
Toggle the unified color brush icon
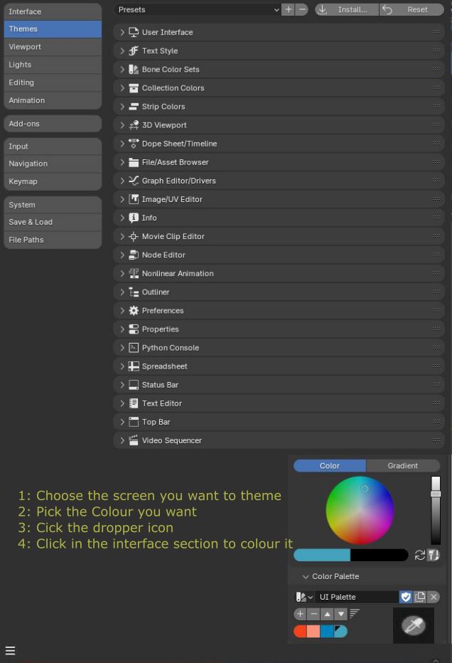[x=434, y=555]
